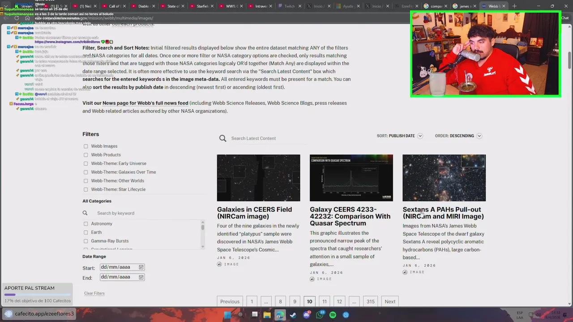Viewport: 573px width, 322px height.
Task: Select the Gamma-Ray Bursts category checkbox
Action: [86, 241]
